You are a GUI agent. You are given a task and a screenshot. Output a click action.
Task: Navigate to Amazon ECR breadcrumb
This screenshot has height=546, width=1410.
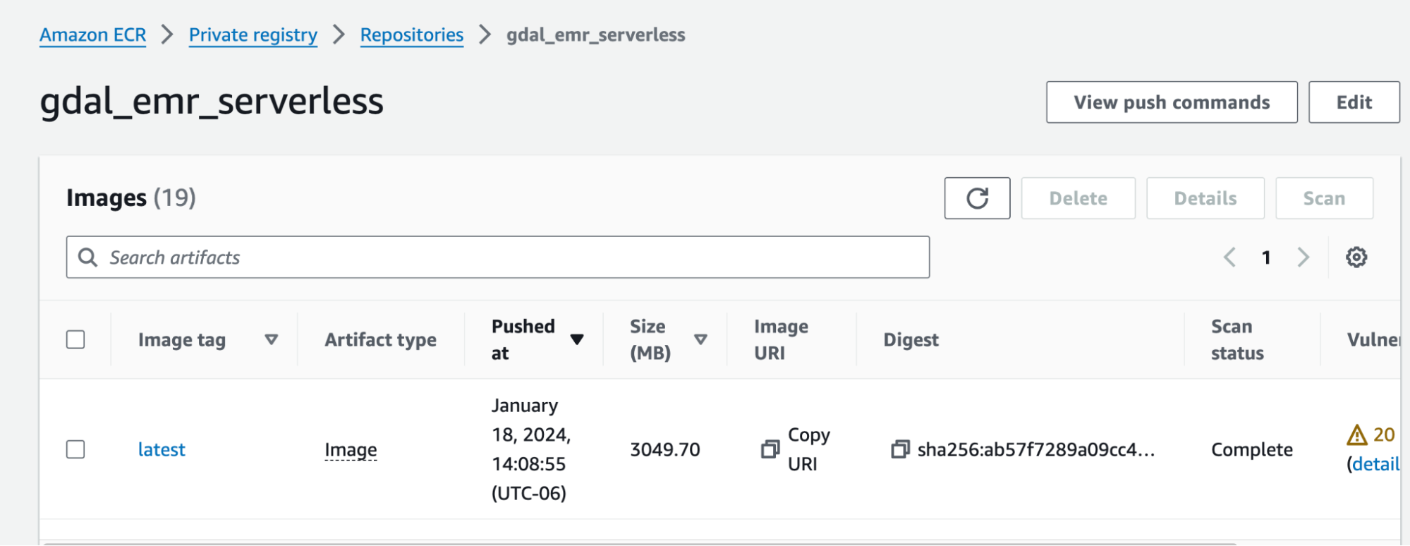[92, 35]
